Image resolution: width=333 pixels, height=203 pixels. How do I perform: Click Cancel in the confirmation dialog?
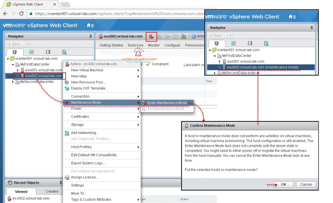(306, 184)
